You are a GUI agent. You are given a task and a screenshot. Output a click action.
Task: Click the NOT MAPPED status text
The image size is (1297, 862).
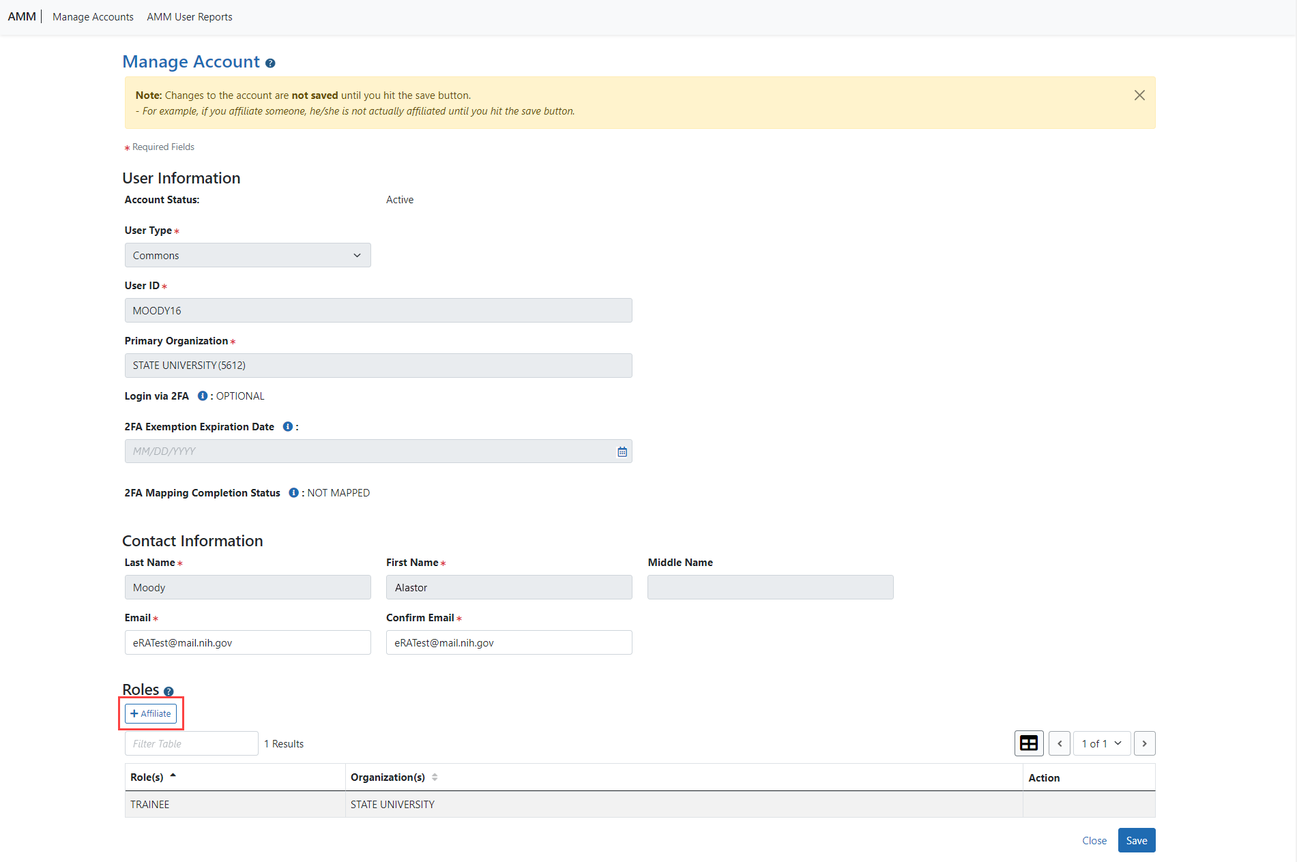(338, 492)
